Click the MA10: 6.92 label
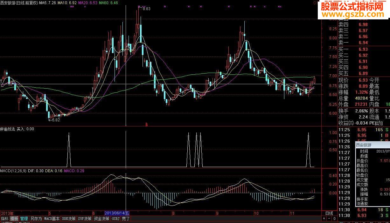 click(x=67, y=3)
